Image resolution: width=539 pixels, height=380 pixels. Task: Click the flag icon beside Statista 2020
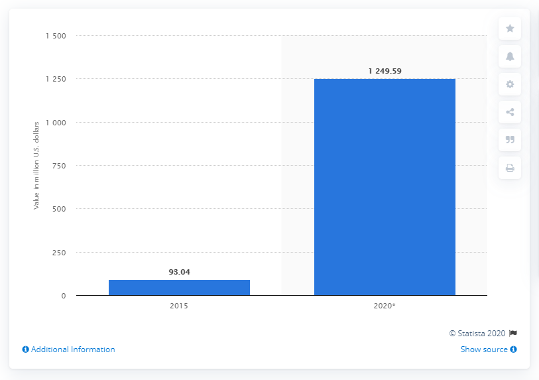[513, 333]
